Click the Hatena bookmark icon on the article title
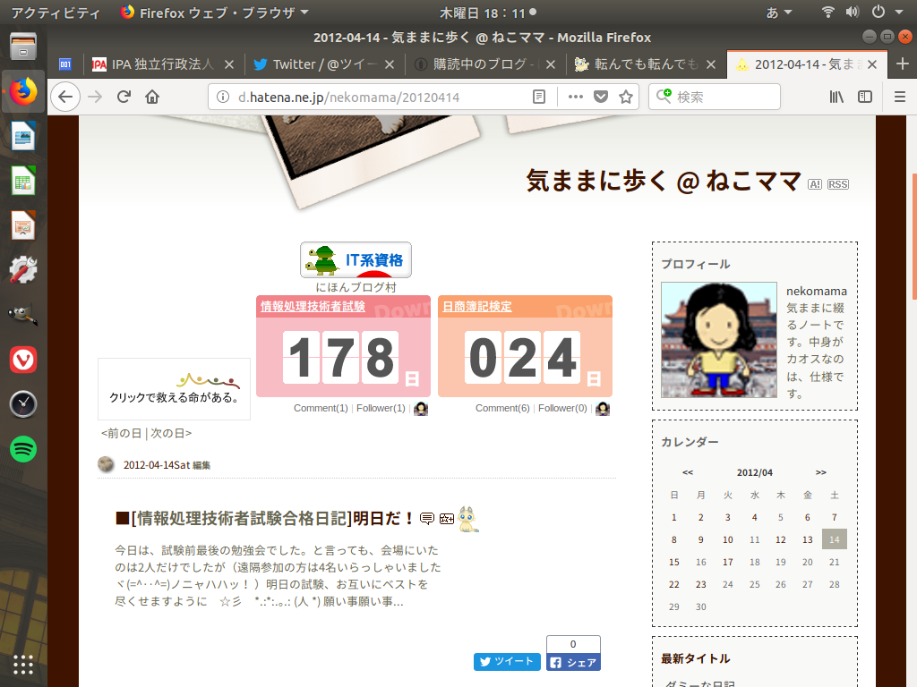 [447, 518]
